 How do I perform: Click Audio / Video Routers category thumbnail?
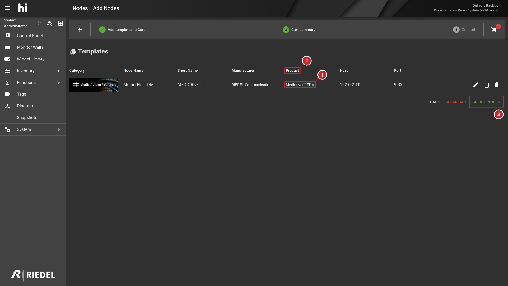tap(94, 85)
